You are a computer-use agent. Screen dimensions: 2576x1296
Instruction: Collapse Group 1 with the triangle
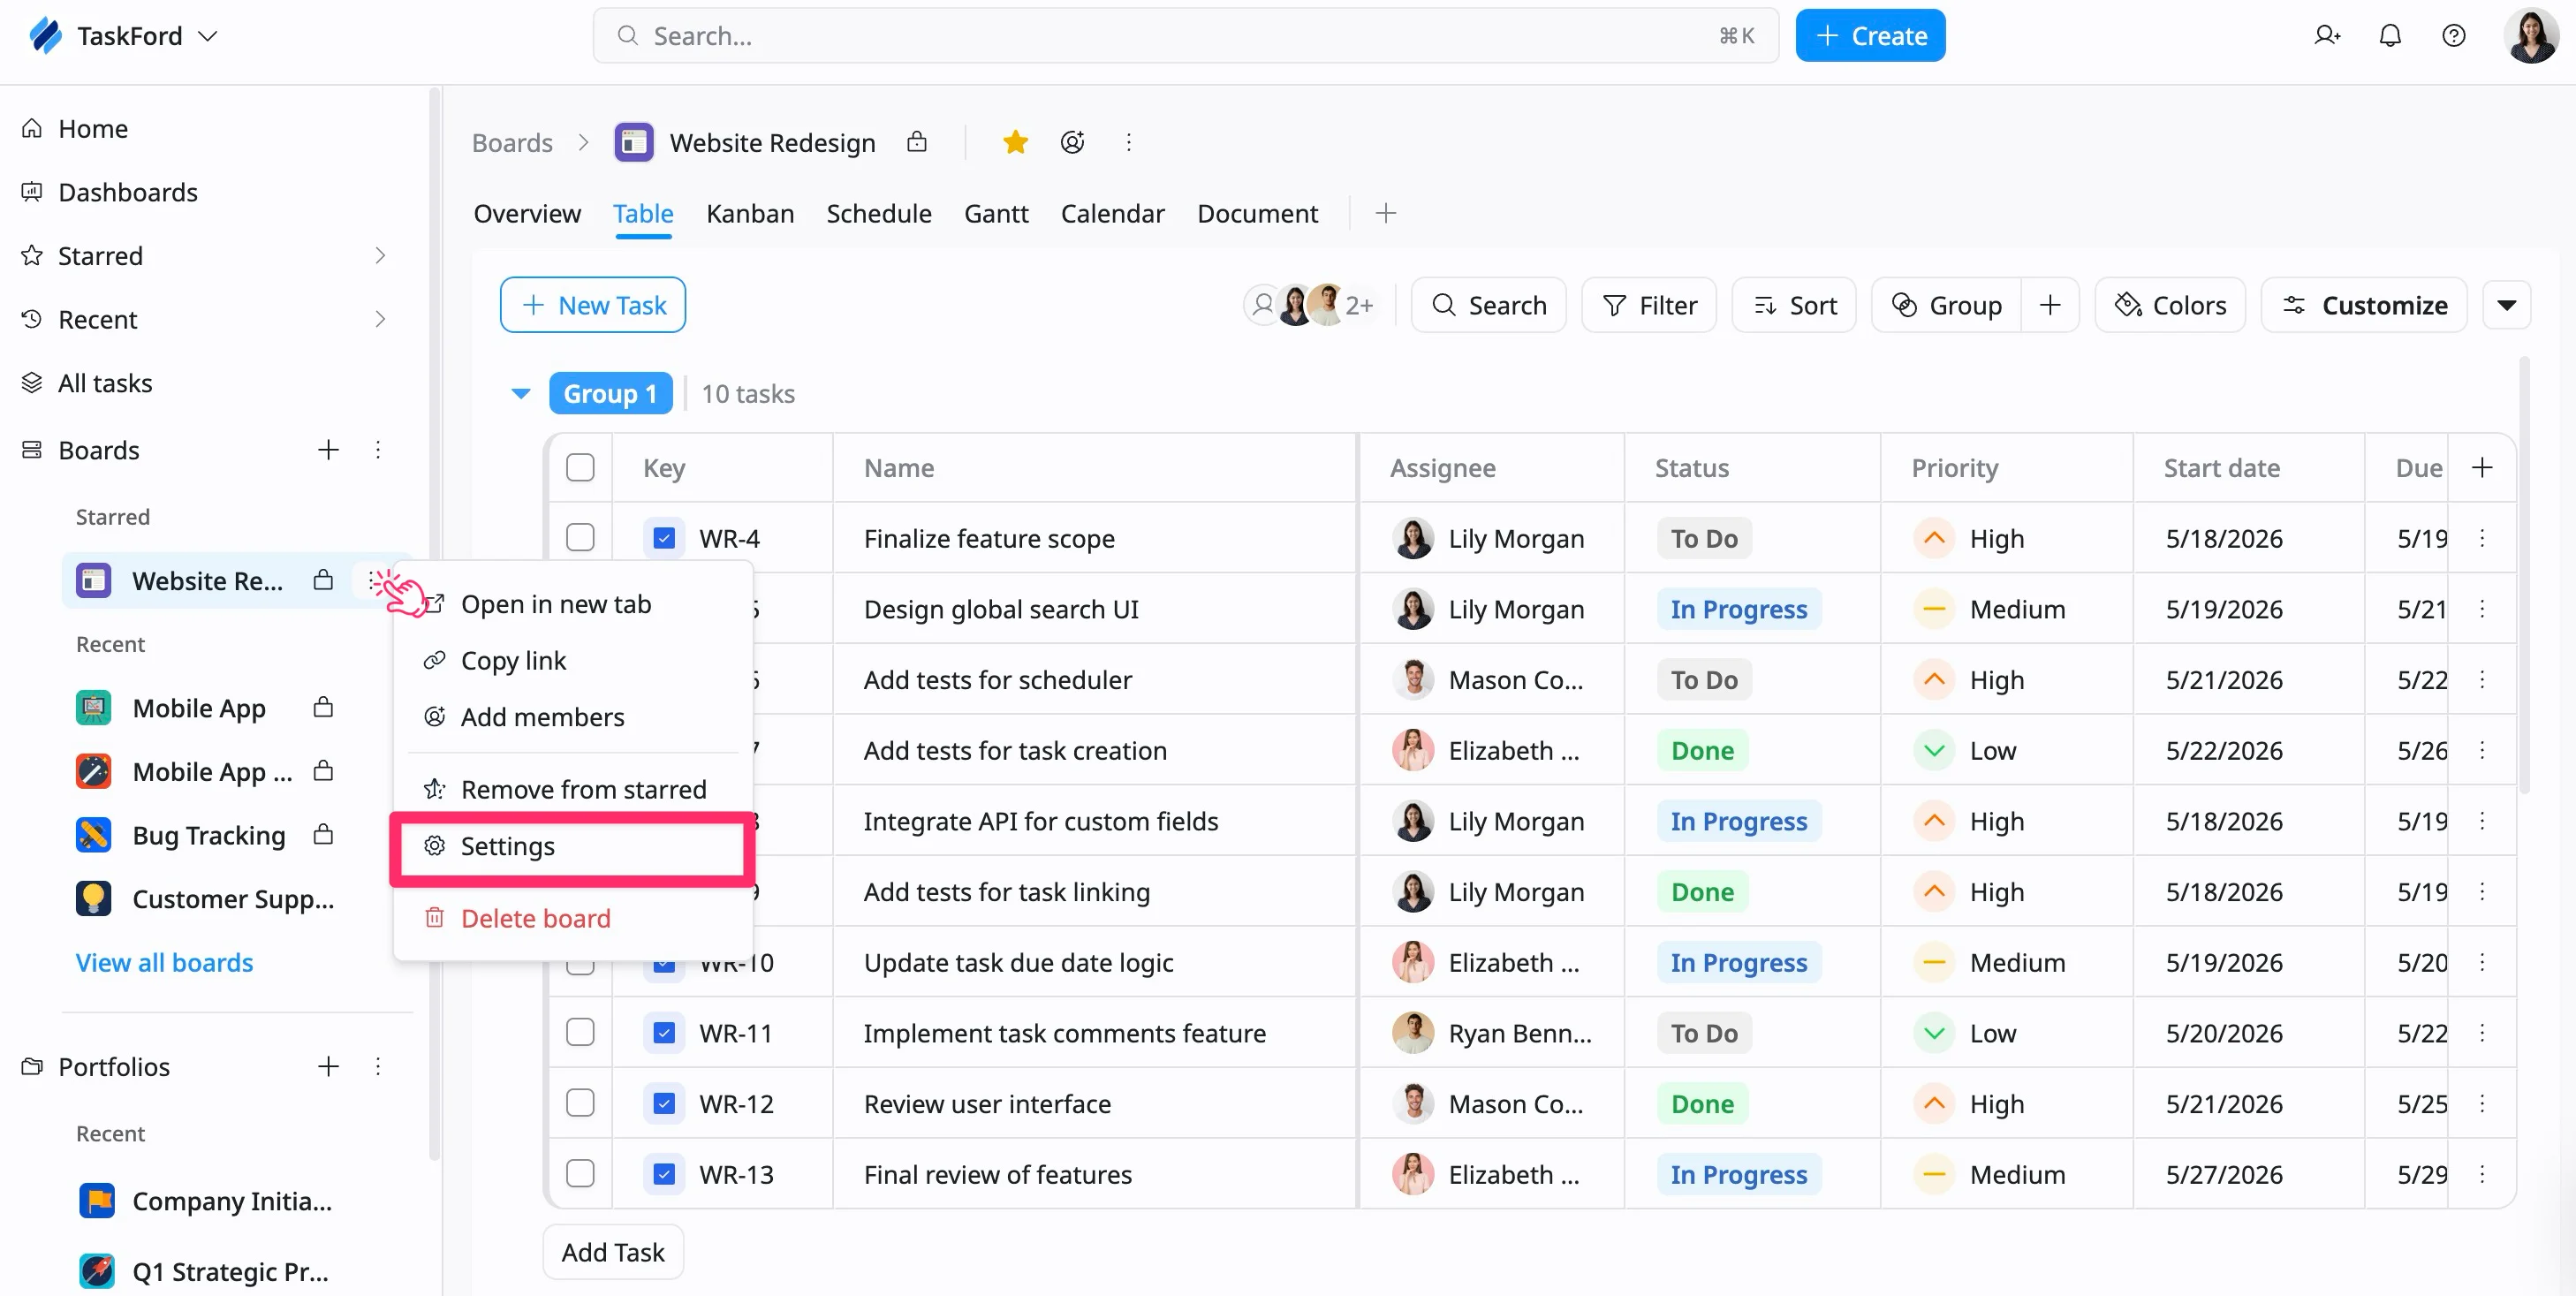pyautogui.click(x=520, y=393)
